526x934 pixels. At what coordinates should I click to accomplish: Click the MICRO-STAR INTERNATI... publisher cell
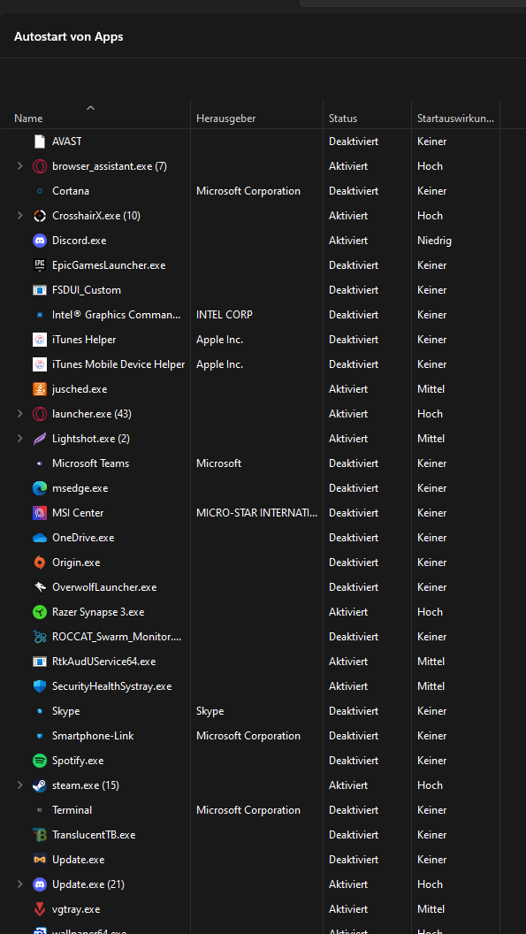pyautogui.click(x=256, y=512)
